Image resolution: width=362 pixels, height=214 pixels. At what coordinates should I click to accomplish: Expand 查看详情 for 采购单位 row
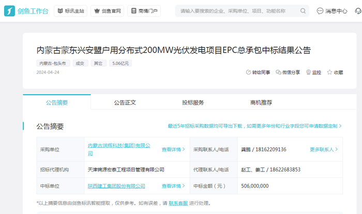[x=173, y=149]
